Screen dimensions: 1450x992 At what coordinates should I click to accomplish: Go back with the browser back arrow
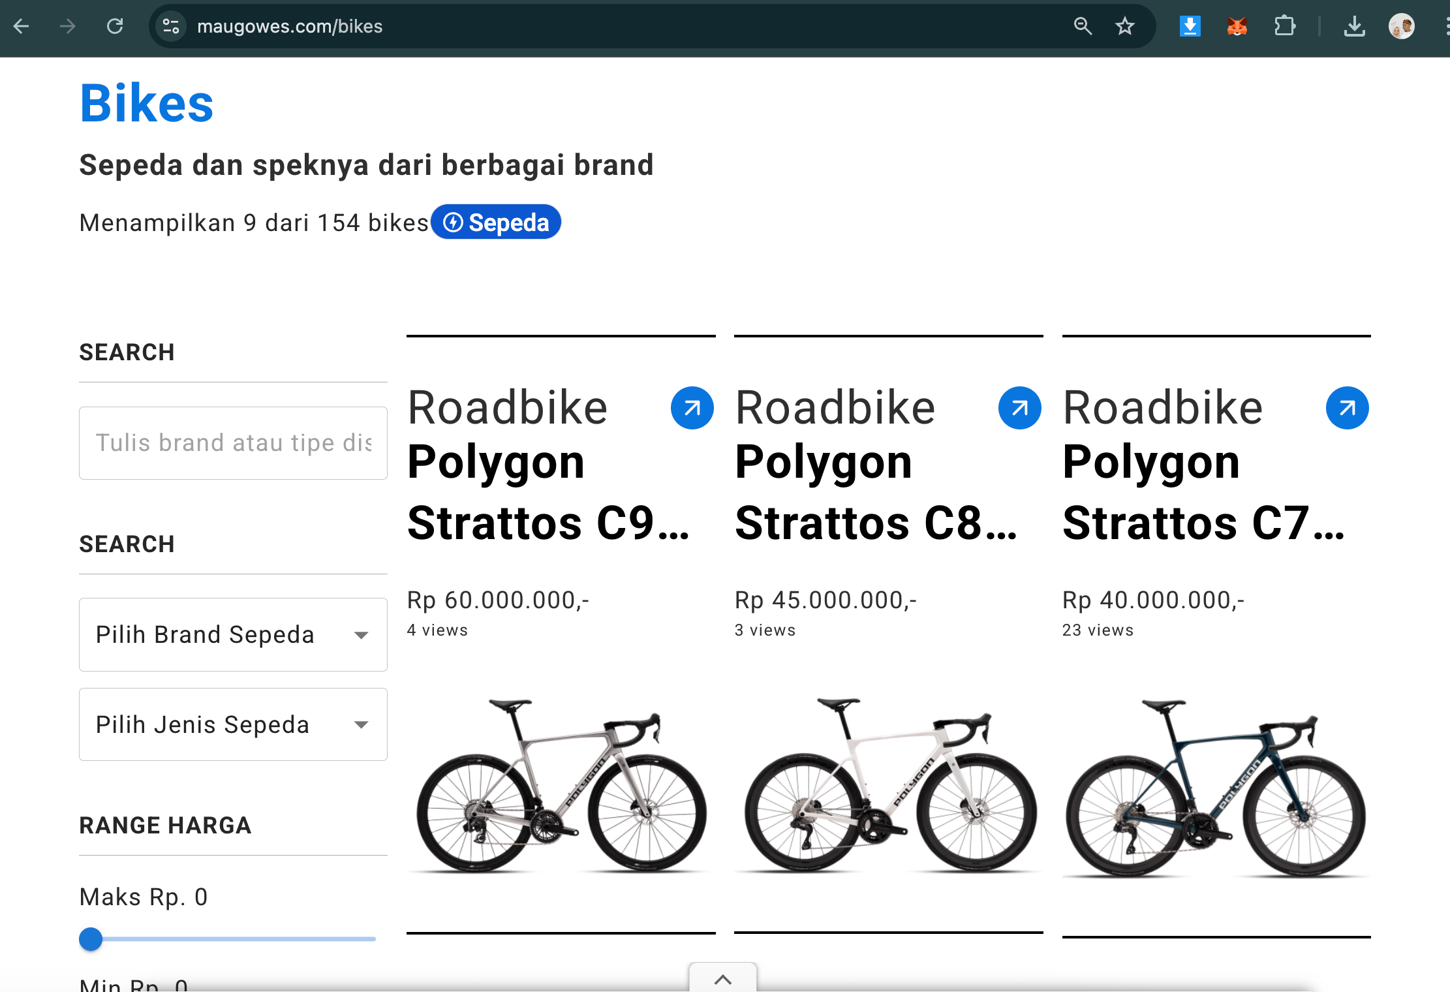tap(22, 26)
